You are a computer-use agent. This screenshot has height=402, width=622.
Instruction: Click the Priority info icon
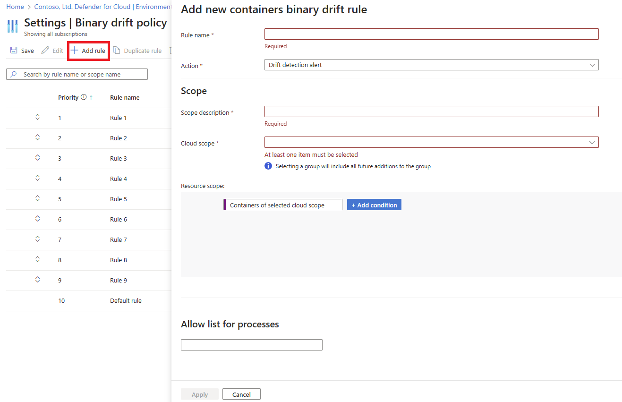click(84, 97)
